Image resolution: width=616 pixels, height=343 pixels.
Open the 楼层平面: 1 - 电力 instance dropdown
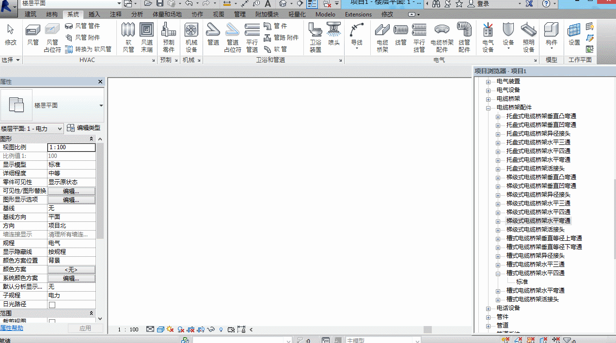(x=32, y=128)
